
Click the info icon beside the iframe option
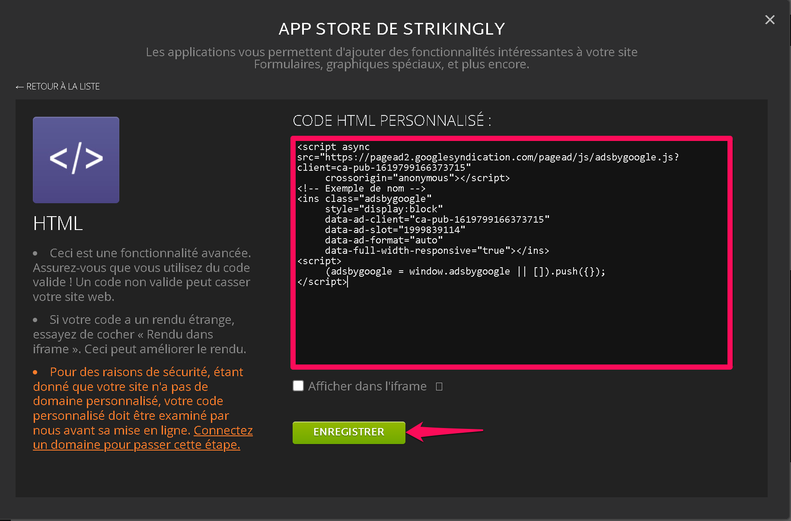[x=439, y=387]
